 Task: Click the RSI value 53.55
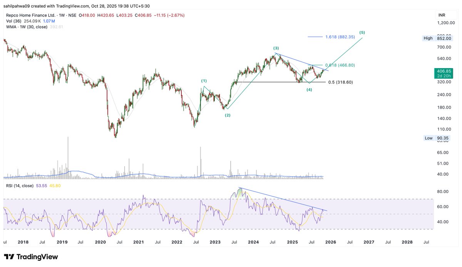(x=42, y=185)
